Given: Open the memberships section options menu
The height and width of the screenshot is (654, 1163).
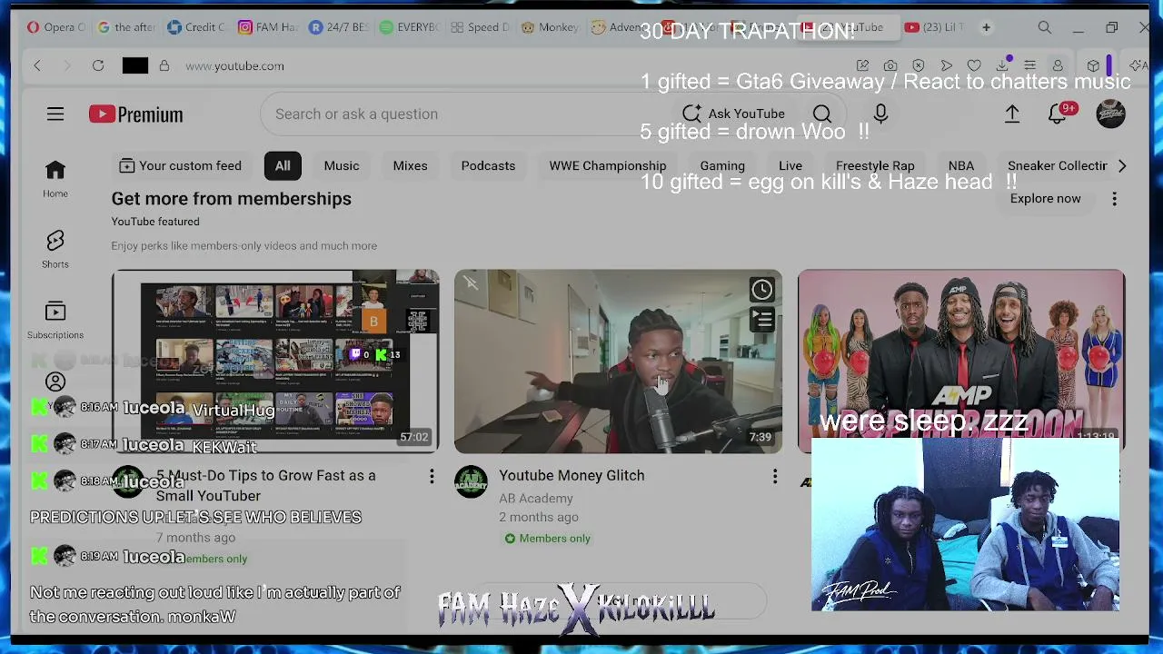Looking at the screenshot, I should (x=1115, y=199).
